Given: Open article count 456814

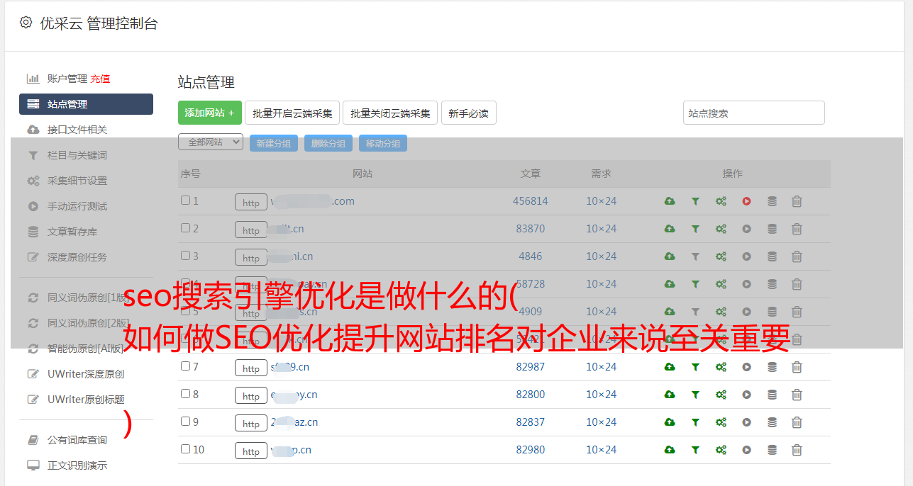Looking at the screenshot, I should [x=531, y=201].
